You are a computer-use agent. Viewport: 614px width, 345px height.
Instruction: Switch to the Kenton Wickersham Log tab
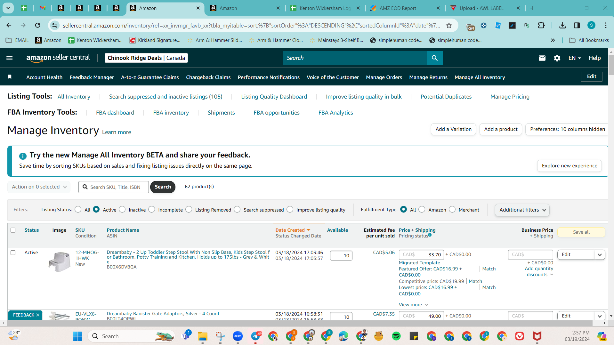[x=325, y=8]
